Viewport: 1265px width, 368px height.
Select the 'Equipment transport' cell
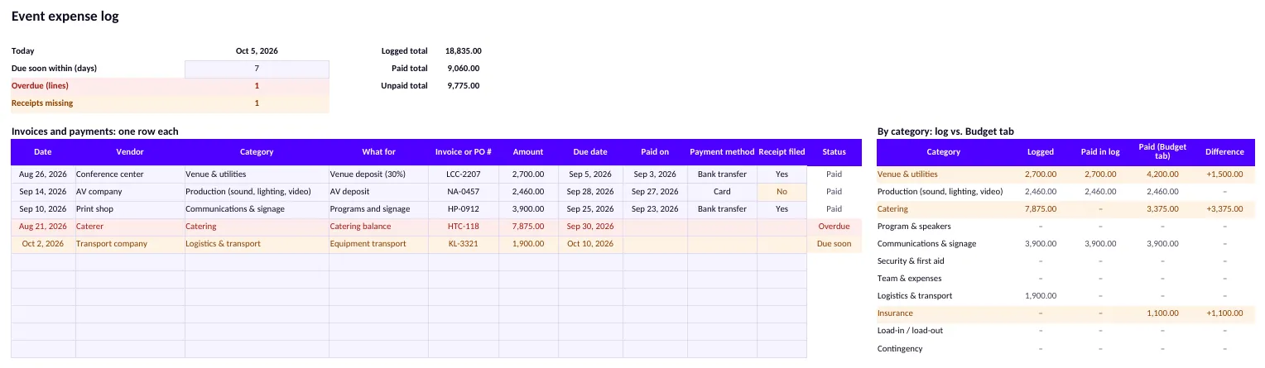tap(378, 244)
